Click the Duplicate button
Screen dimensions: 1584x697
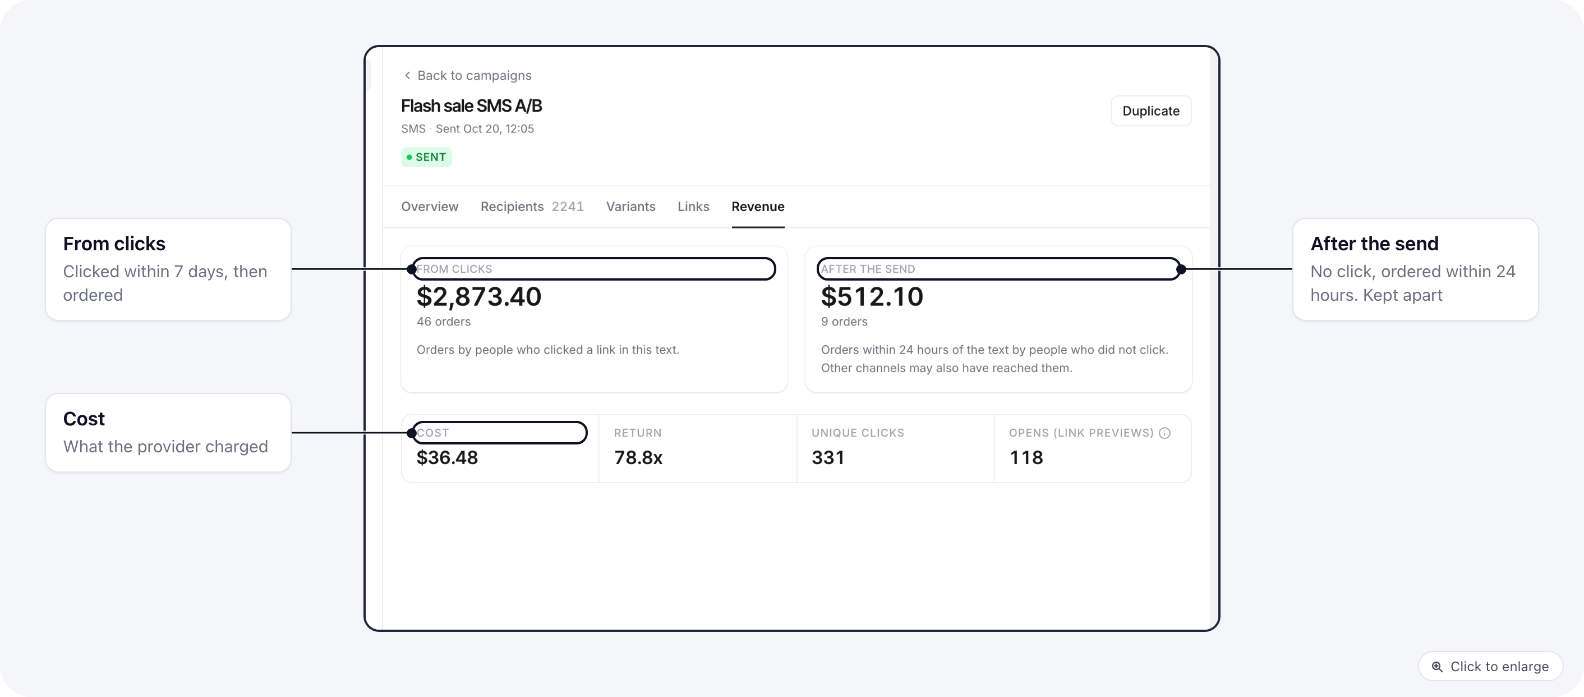tap(1151, 111)
